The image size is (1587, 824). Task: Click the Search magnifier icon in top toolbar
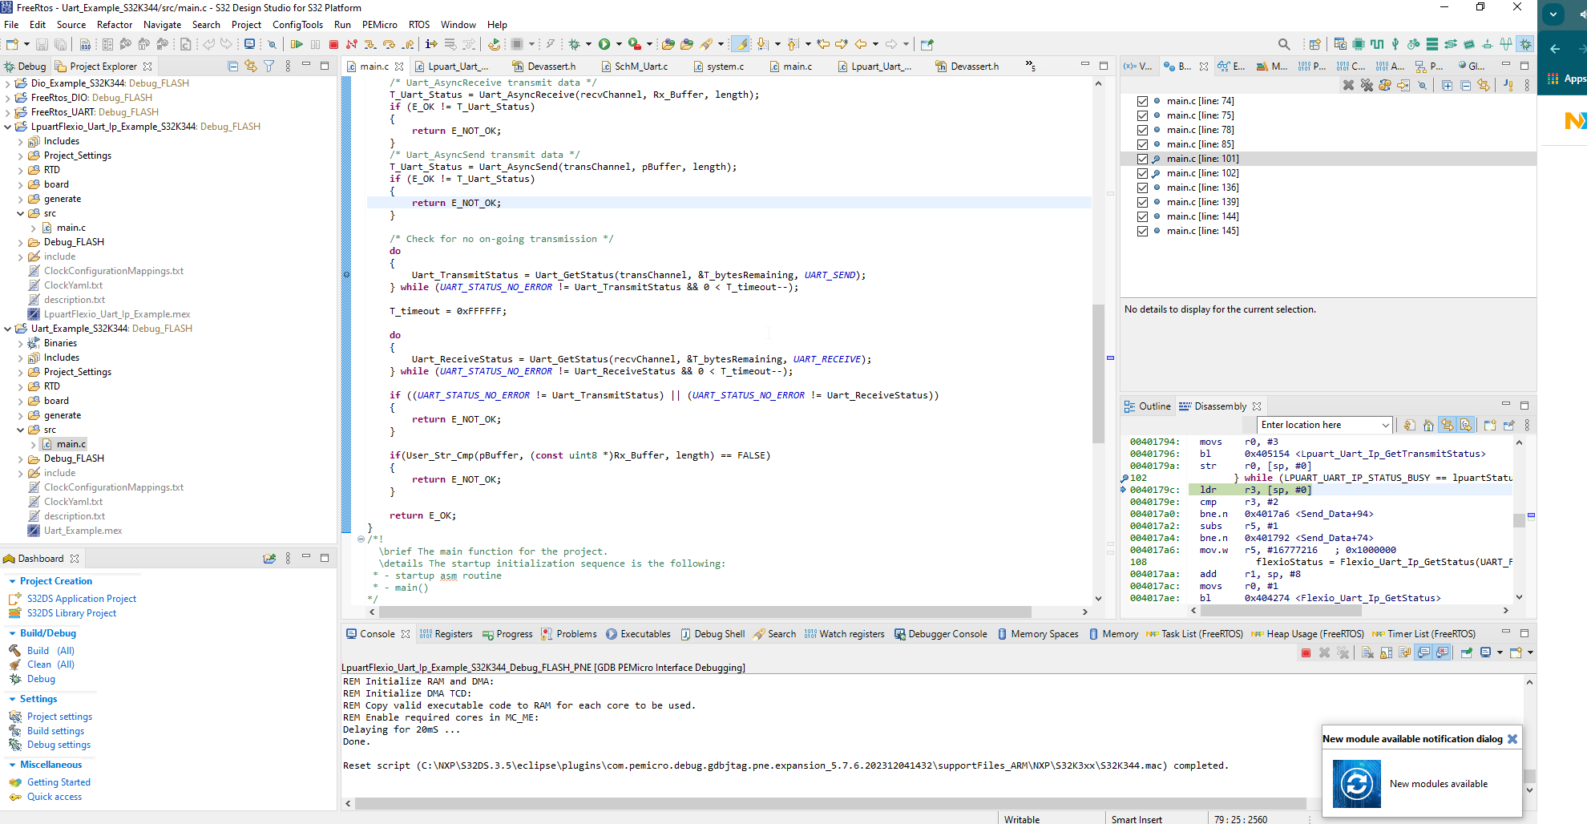point(1284,44)
